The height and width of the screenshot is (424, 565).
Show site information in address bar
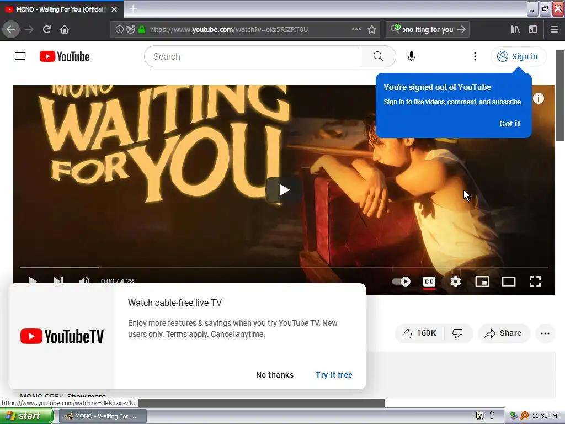119,29
